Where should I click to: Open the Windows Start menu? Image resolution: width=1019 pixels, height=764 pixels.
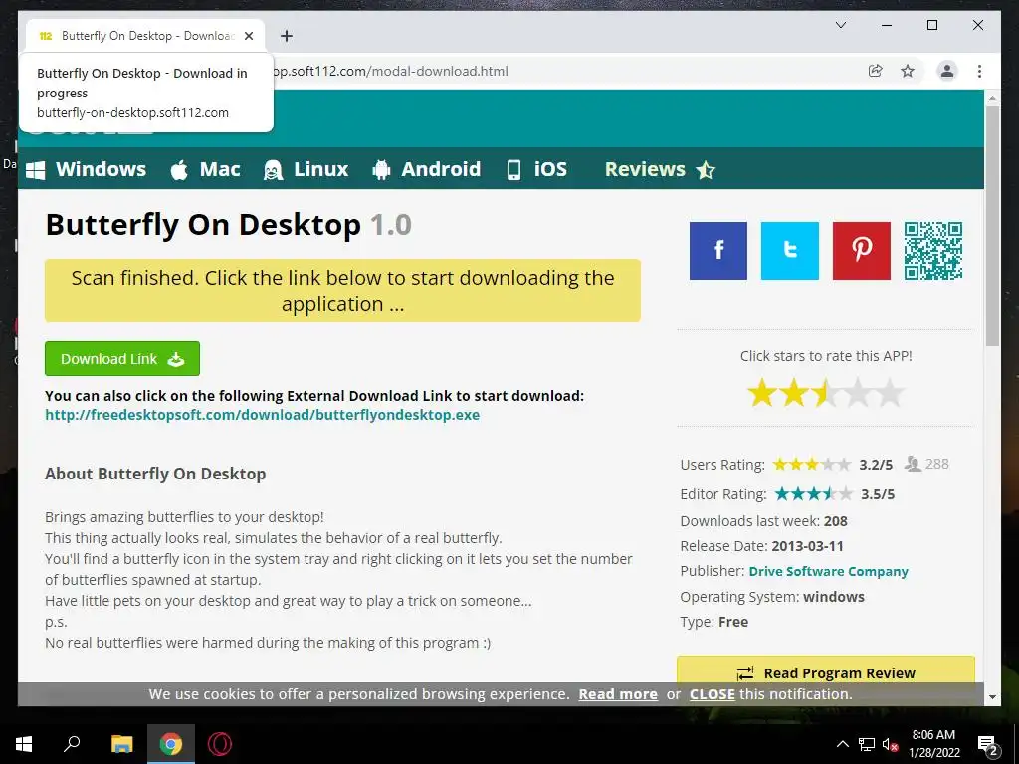24,744
